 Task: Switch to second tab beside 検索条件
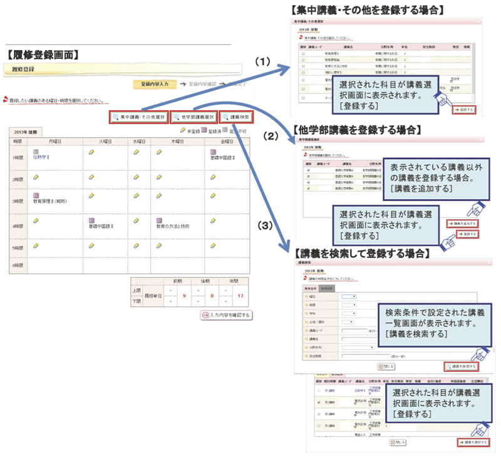click(x=326, y=288)
